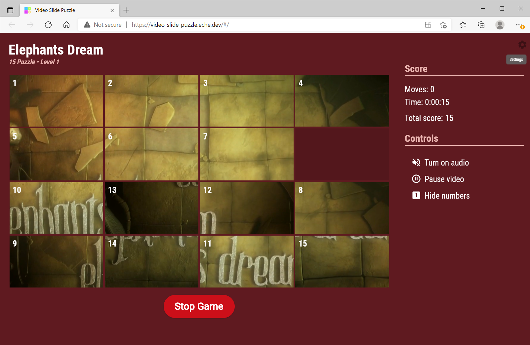Click the 15 Puzzle • Level 1 subtitle
The width and height of the screenshot is (530, 345).
tap(34, 62)
